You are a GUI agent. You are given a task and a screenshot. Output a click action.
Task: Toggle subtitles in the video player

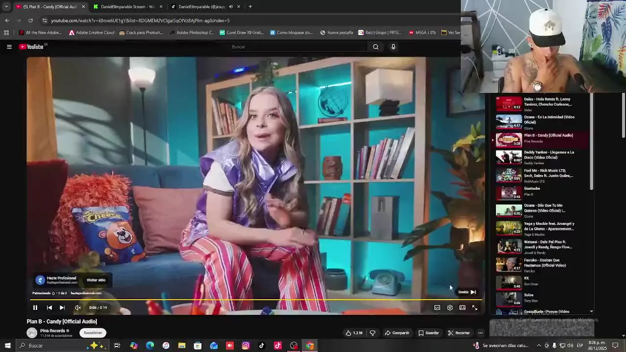(x=437, y=308)
